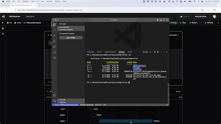The image size is (221, 124).
Task: Toggle the secondary side bar layout
Action: [164, 20]
